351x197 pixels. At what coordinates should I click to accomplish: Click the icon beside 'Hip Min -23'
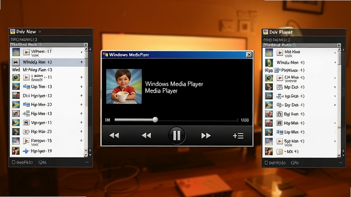[x=26, y=132]
